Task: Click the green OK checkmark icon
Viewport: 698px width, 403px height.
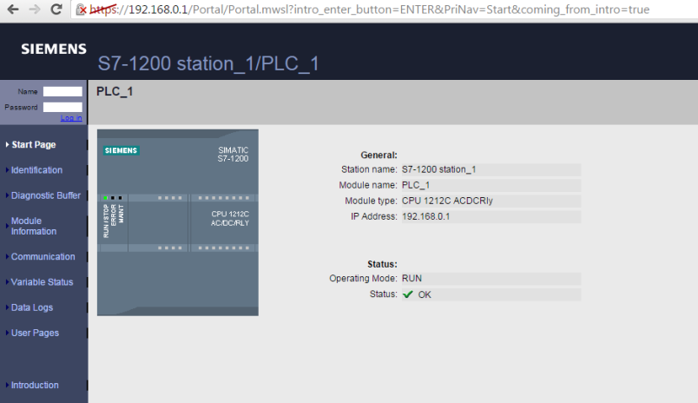Action: tap(407, 294)
